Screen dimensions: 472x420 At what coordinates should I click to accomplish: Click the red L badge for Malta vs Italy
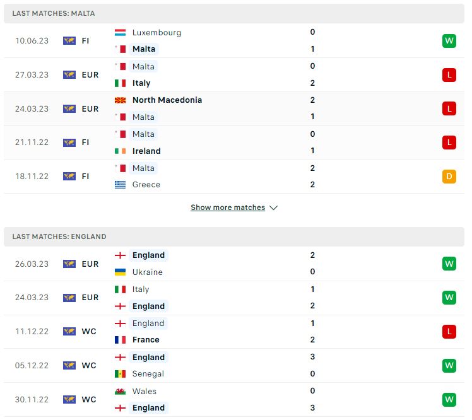449,74
